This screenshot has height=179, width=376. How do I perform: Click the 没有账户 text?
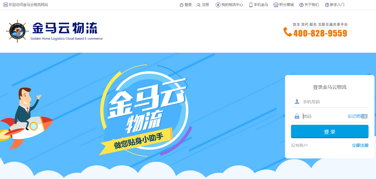point(299,145)
